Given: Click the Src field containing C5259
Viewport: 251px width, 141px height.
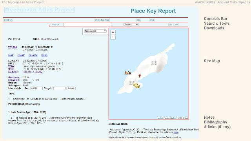Looking at the screenshot, I should pos(36,89).
